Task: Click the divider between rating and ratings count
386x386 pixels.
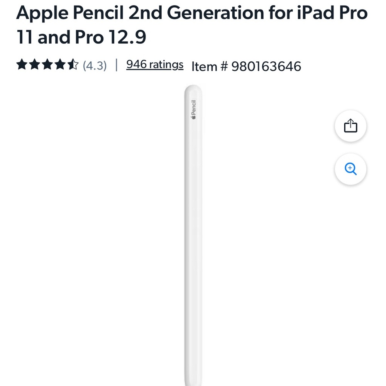Action: (116, 64)
